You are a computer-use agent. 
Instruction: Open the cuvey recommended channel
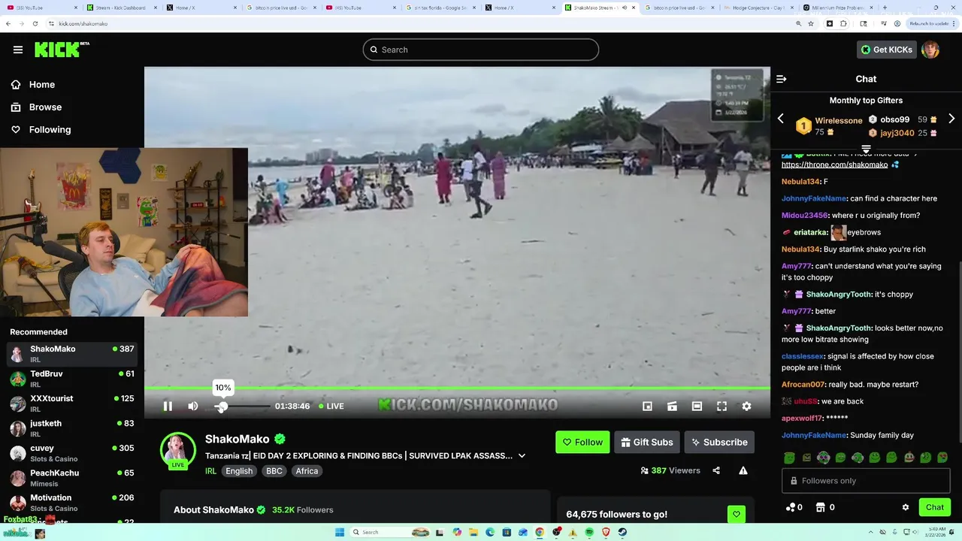point(72,453)
